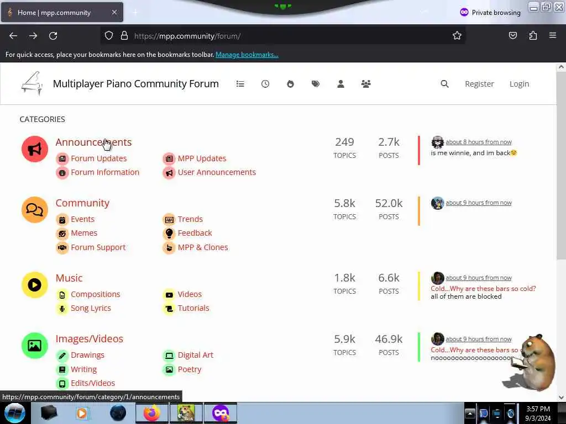Open Firefox from the taskbar
The width and height of the screenshot is (566, 424).
click(x=151, y=413)
